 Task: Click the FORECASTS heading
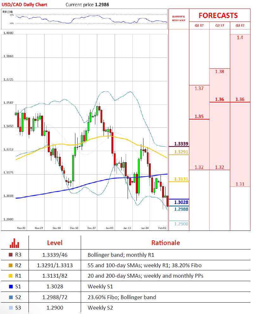click(218, 15)
